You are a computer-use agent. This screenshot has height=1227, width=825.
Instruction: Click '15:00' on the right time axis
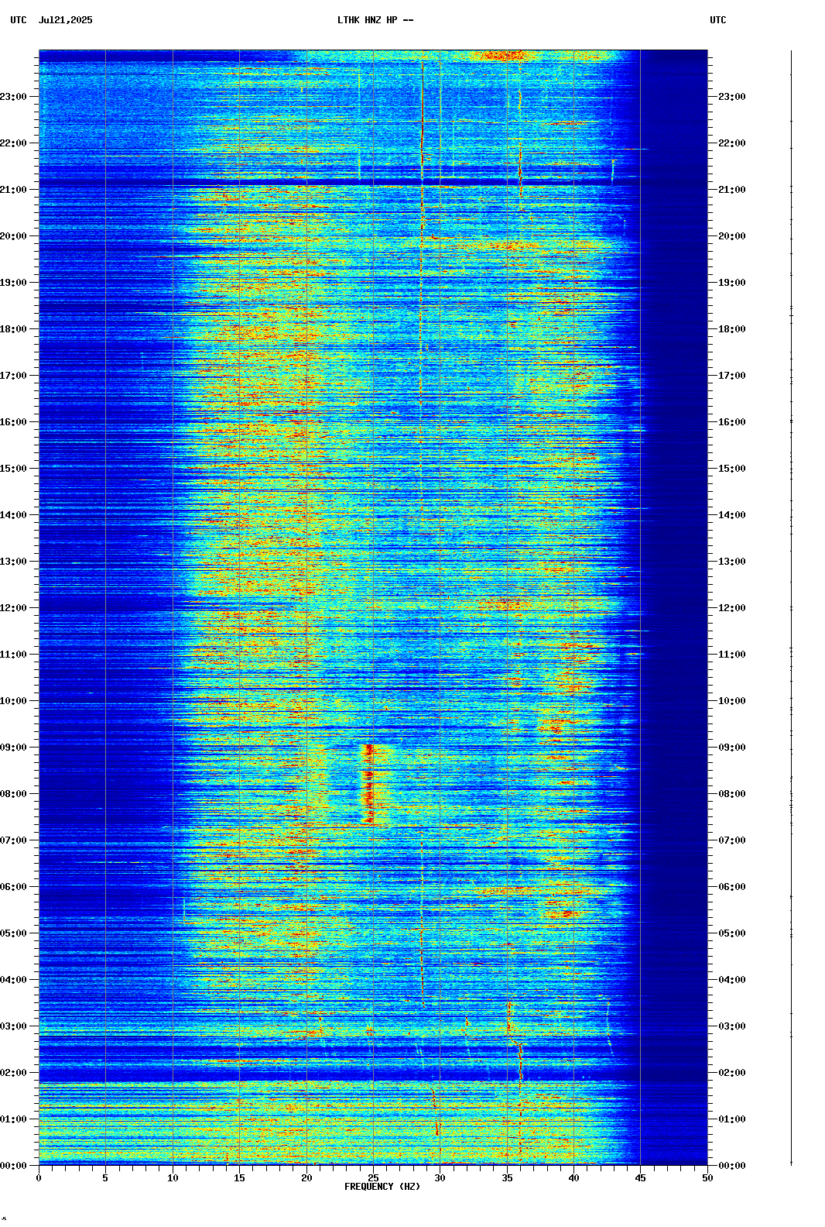click(x=732, y=469)
